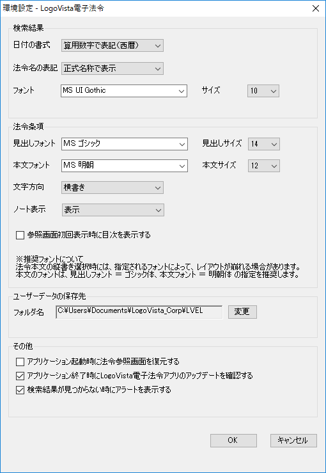326x473 pixels.
Task: Open the 見出しサイズ 14 dropdown
Action: click(x=264, y=144)
